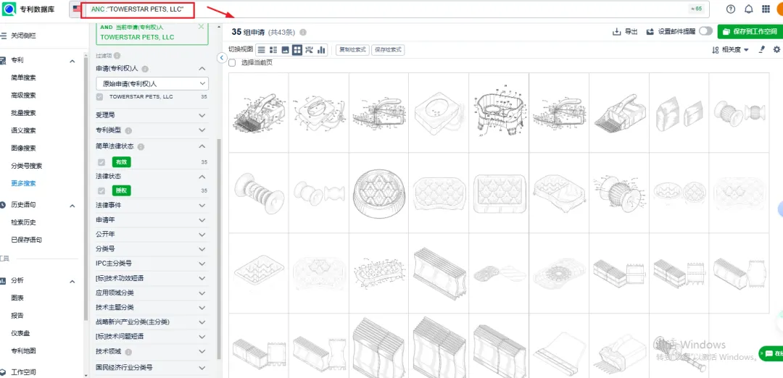
Task: Click the 保存检索式 button
Action: [x=389, y=50]
